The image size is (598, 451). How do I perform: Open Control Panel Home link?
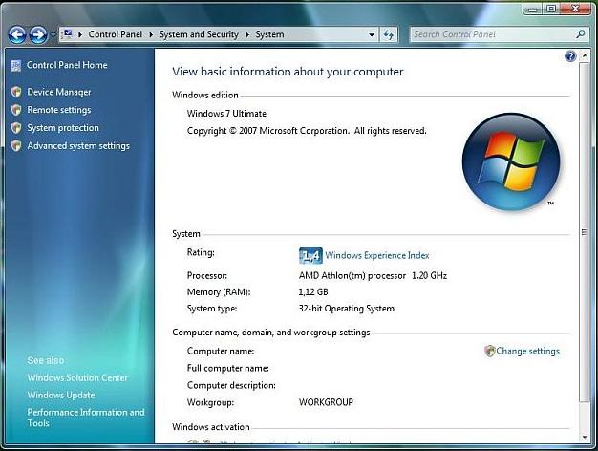(67, 65)
